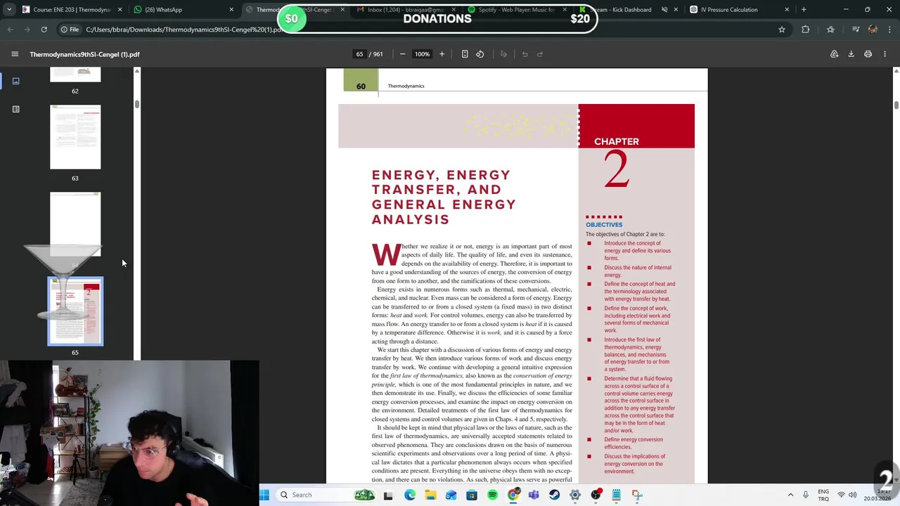Switch to the Spotify Web Player tab

(x=517, y=10)
